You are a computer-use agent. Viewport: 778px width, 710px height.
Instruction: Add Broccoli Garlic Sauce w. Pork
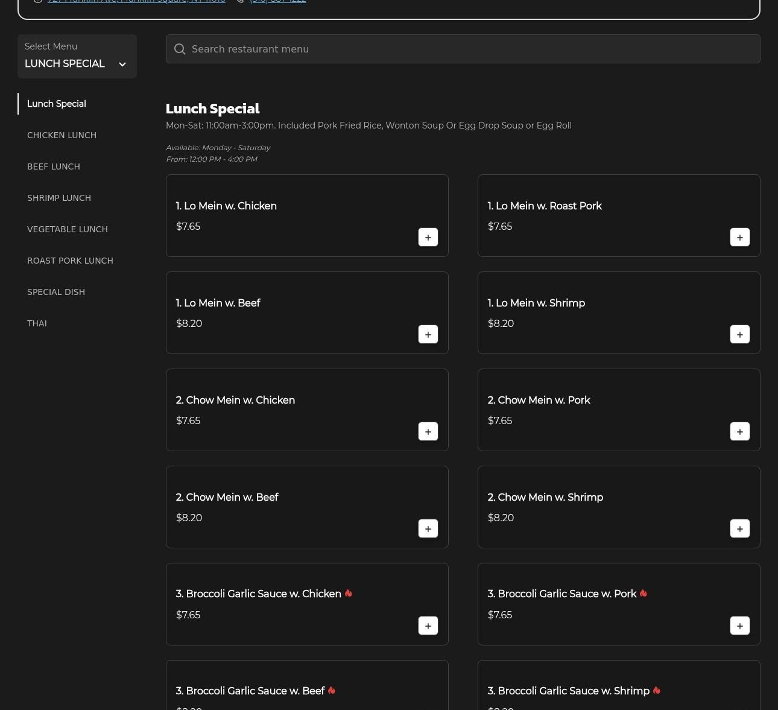point(739,626)
